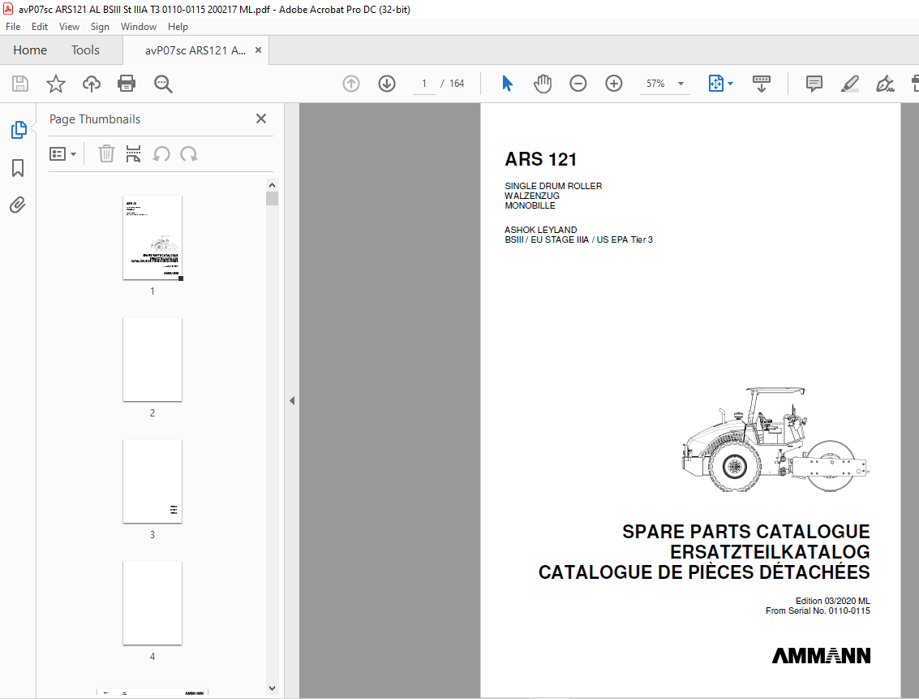
Task: Select page 2 thumbnail
Action: tap(152, 360)
